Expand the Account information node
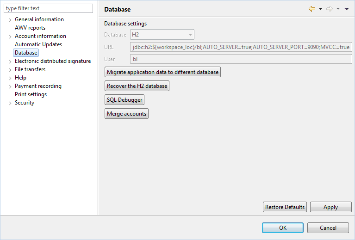Viewport: 355px width, 240px height. pos(10,37)
